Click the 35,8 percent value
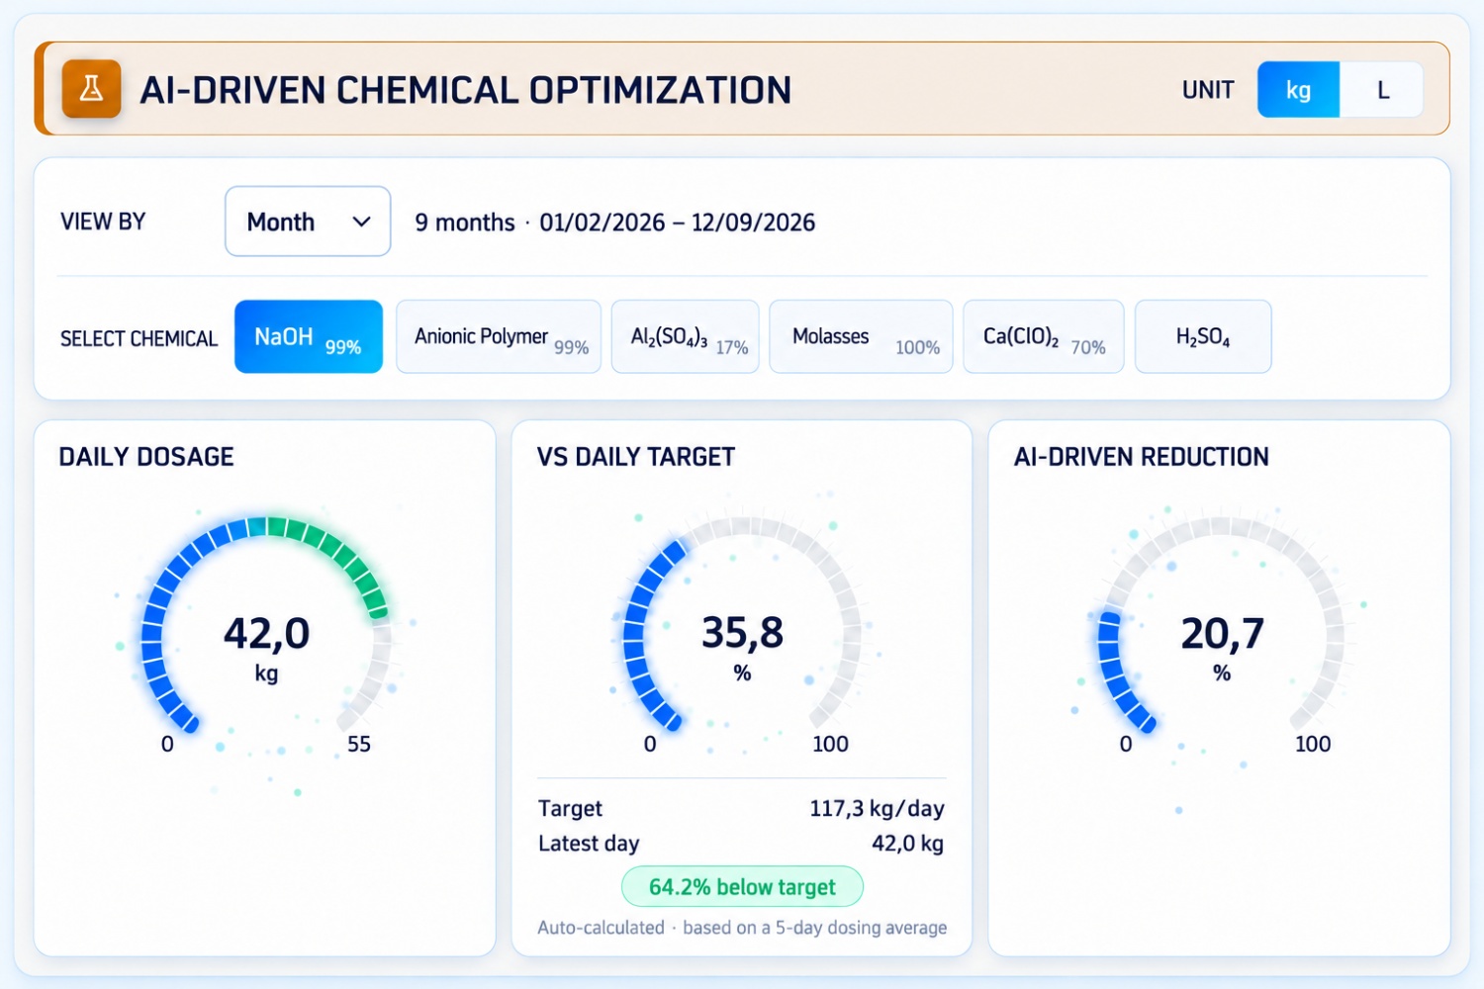This screenshot has height=989, width=1484. 742,633
